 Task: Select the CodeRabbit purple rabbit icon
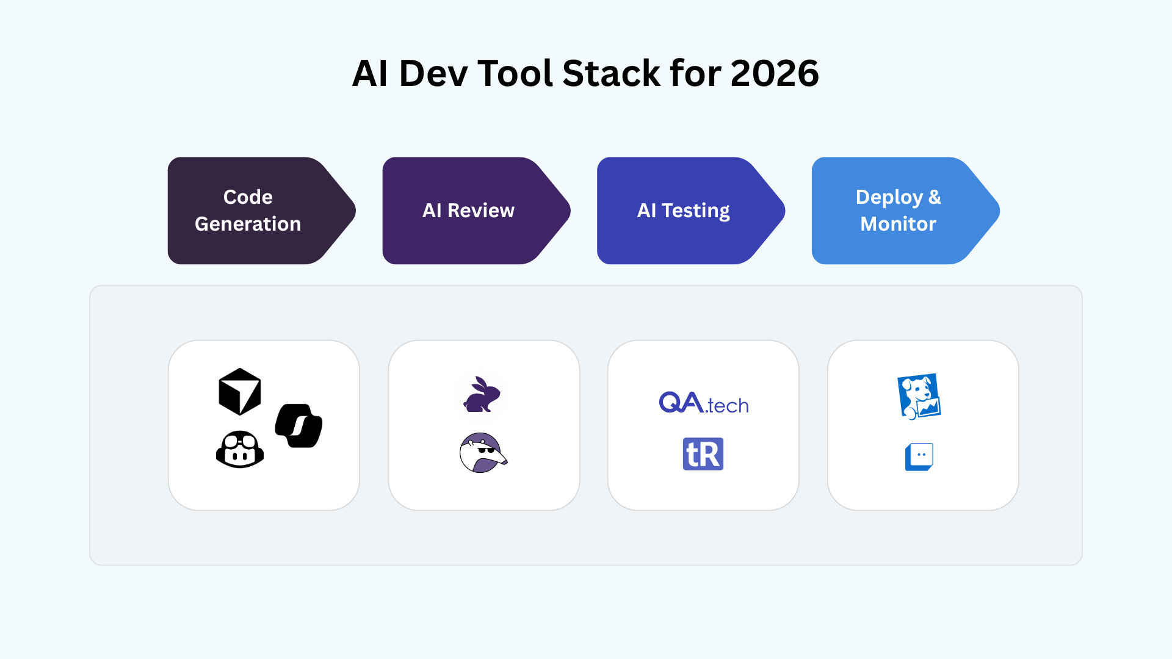pos(482,394)
